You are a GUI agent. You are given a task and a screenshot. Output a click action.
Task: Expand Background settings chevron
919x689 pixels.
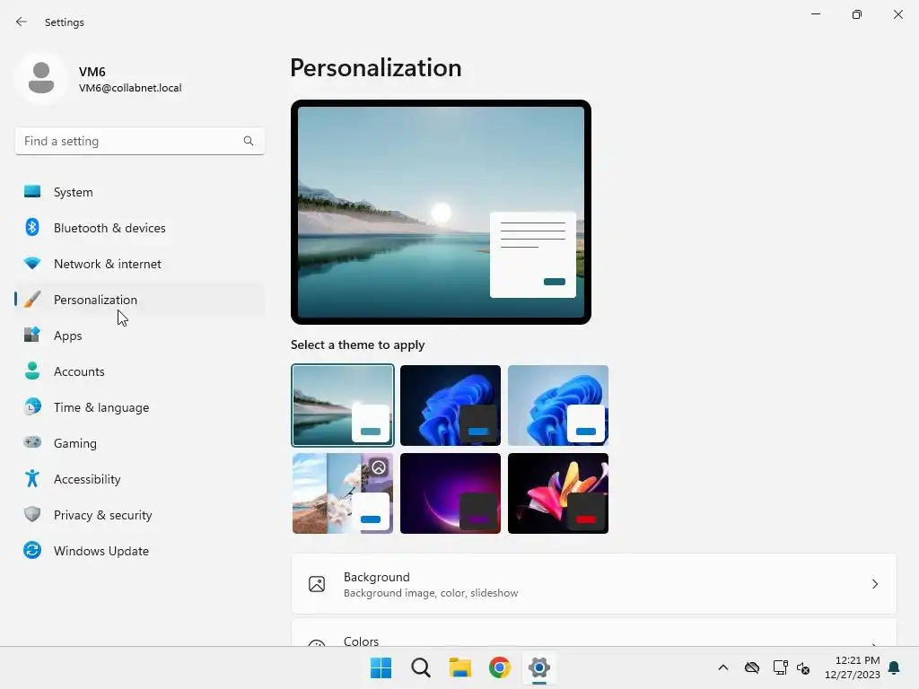point(874,584)
